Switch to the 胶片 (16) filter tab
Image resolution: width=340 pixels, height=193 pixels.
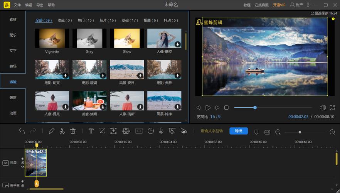pos(108,20)
